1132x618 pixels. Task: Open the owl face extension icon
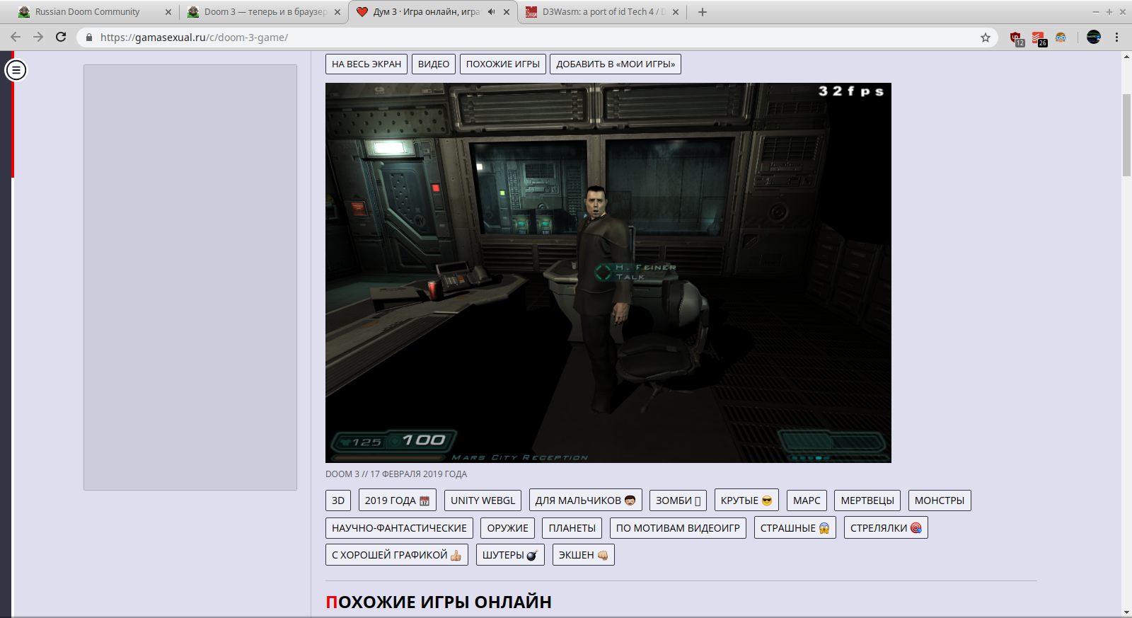pyautogui.click(x=1061, y=38)
